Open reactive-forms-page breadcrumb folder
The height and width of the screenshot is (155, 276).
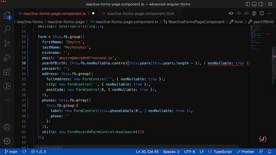point(66,22)
